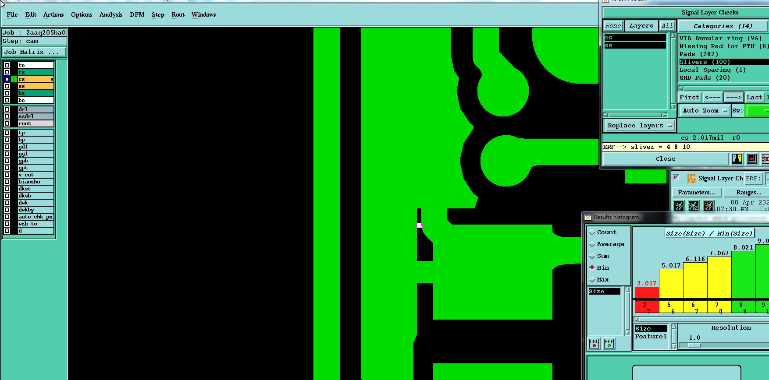Open the Options menu

[82, 14]
